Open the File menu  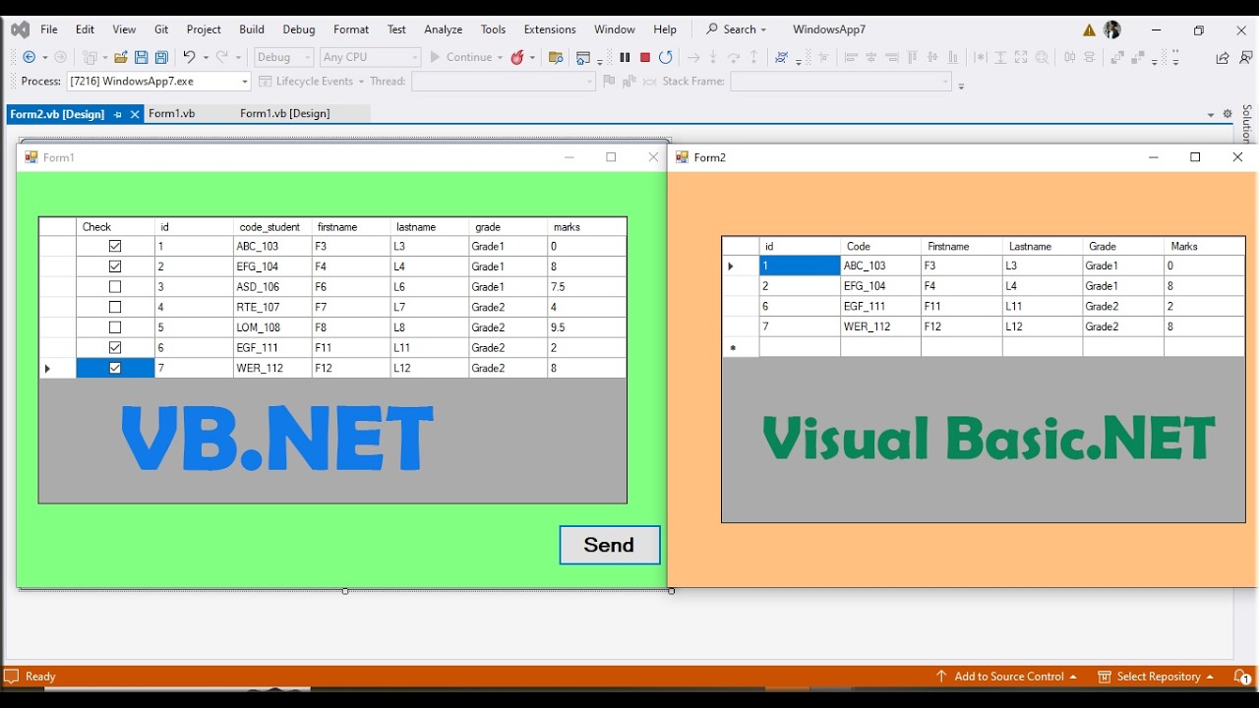coord(49,29)
